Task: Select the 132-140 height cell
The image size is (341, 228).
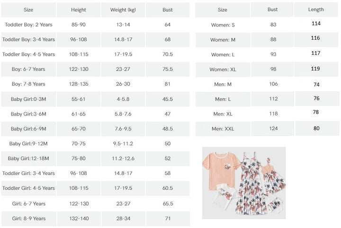Action: (x=79, y=218)
